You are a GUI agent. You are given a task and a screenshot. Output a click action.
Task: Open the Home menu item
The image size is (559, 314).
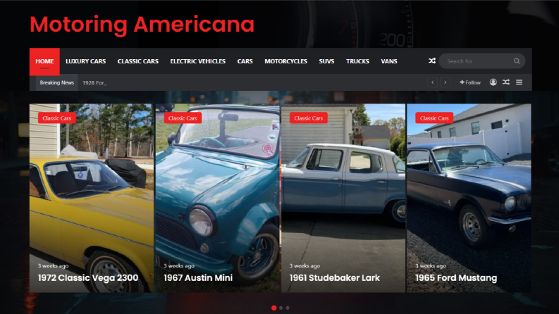coord(44,61)
